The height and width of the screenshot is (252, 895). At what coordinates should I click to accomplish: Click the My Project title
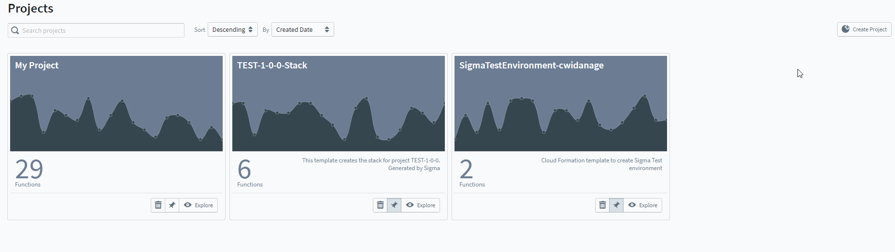click(x=37, y=66)
